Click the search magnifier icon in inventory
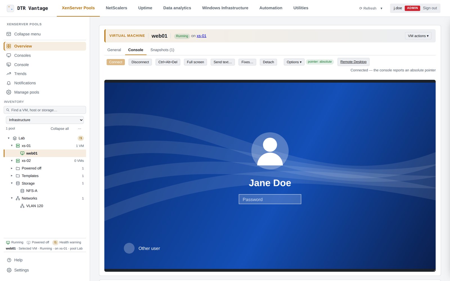 pos(8,110)
